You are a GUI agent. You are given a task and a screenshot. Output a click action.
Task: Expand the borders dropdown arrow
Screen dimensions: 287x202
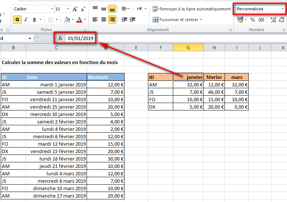coord(57,20)
